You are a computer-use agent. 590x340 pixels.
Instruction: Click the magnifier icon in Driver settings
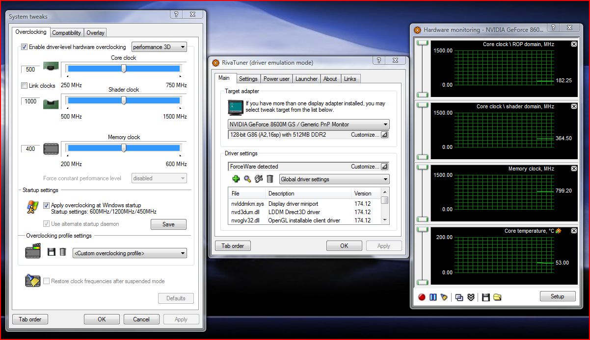tap(247, 179)
